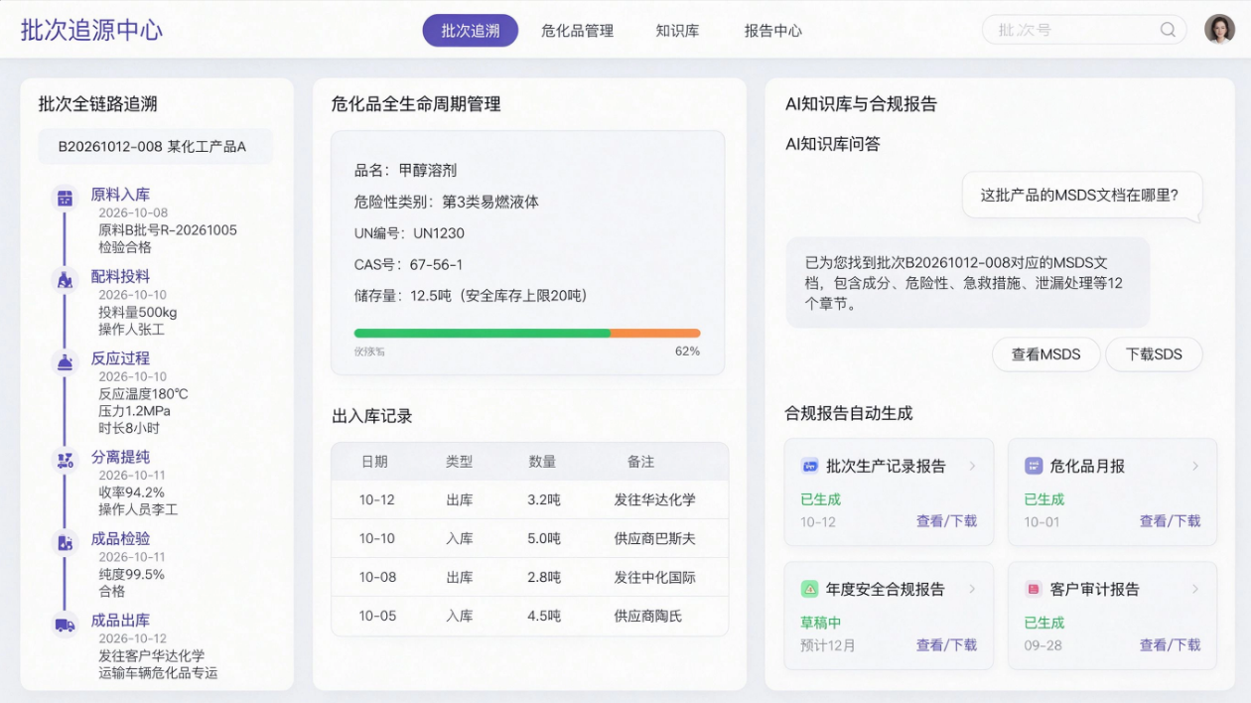1251x703 pixels.
Task: Click the 查看MSDS button
Action: (1045, 354)
